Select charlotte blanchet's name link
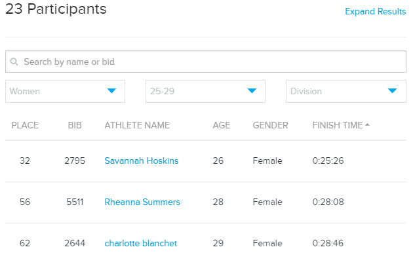Screen dimensions: 415x264 pos(140,244)
